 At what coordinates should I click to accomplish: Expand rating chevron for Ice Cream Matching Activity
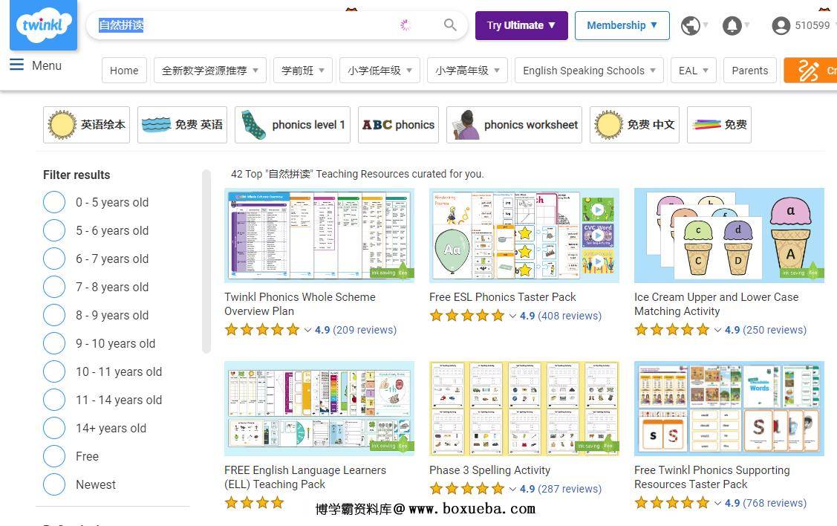pyautogui.click(x=717, y=330)
